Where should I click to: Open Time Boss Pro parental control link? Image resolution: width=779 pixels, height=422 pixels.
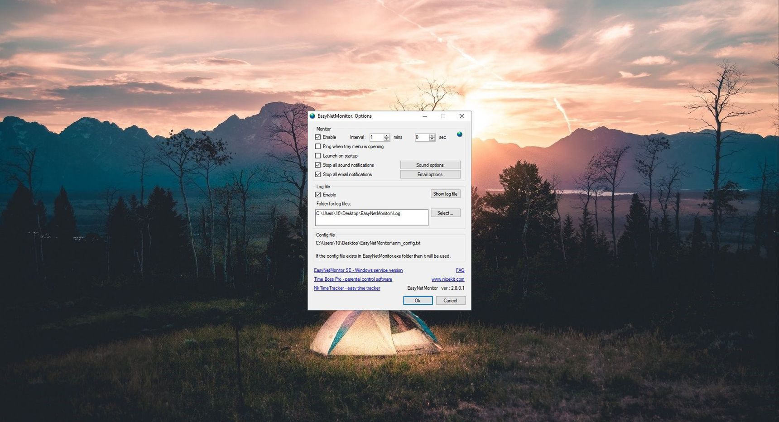(353, 279)
